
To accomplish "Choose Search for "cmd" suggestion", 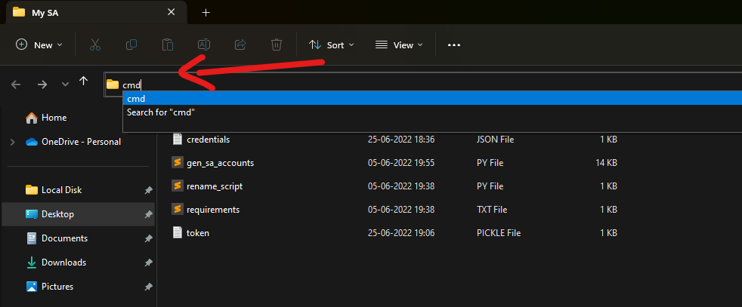I will pos(432,112).
